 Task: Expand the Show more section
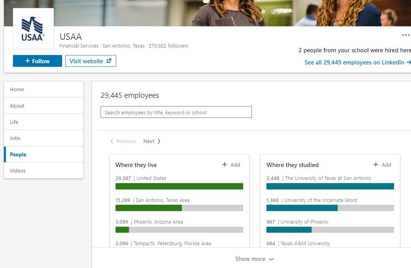[x=254, y=259]
